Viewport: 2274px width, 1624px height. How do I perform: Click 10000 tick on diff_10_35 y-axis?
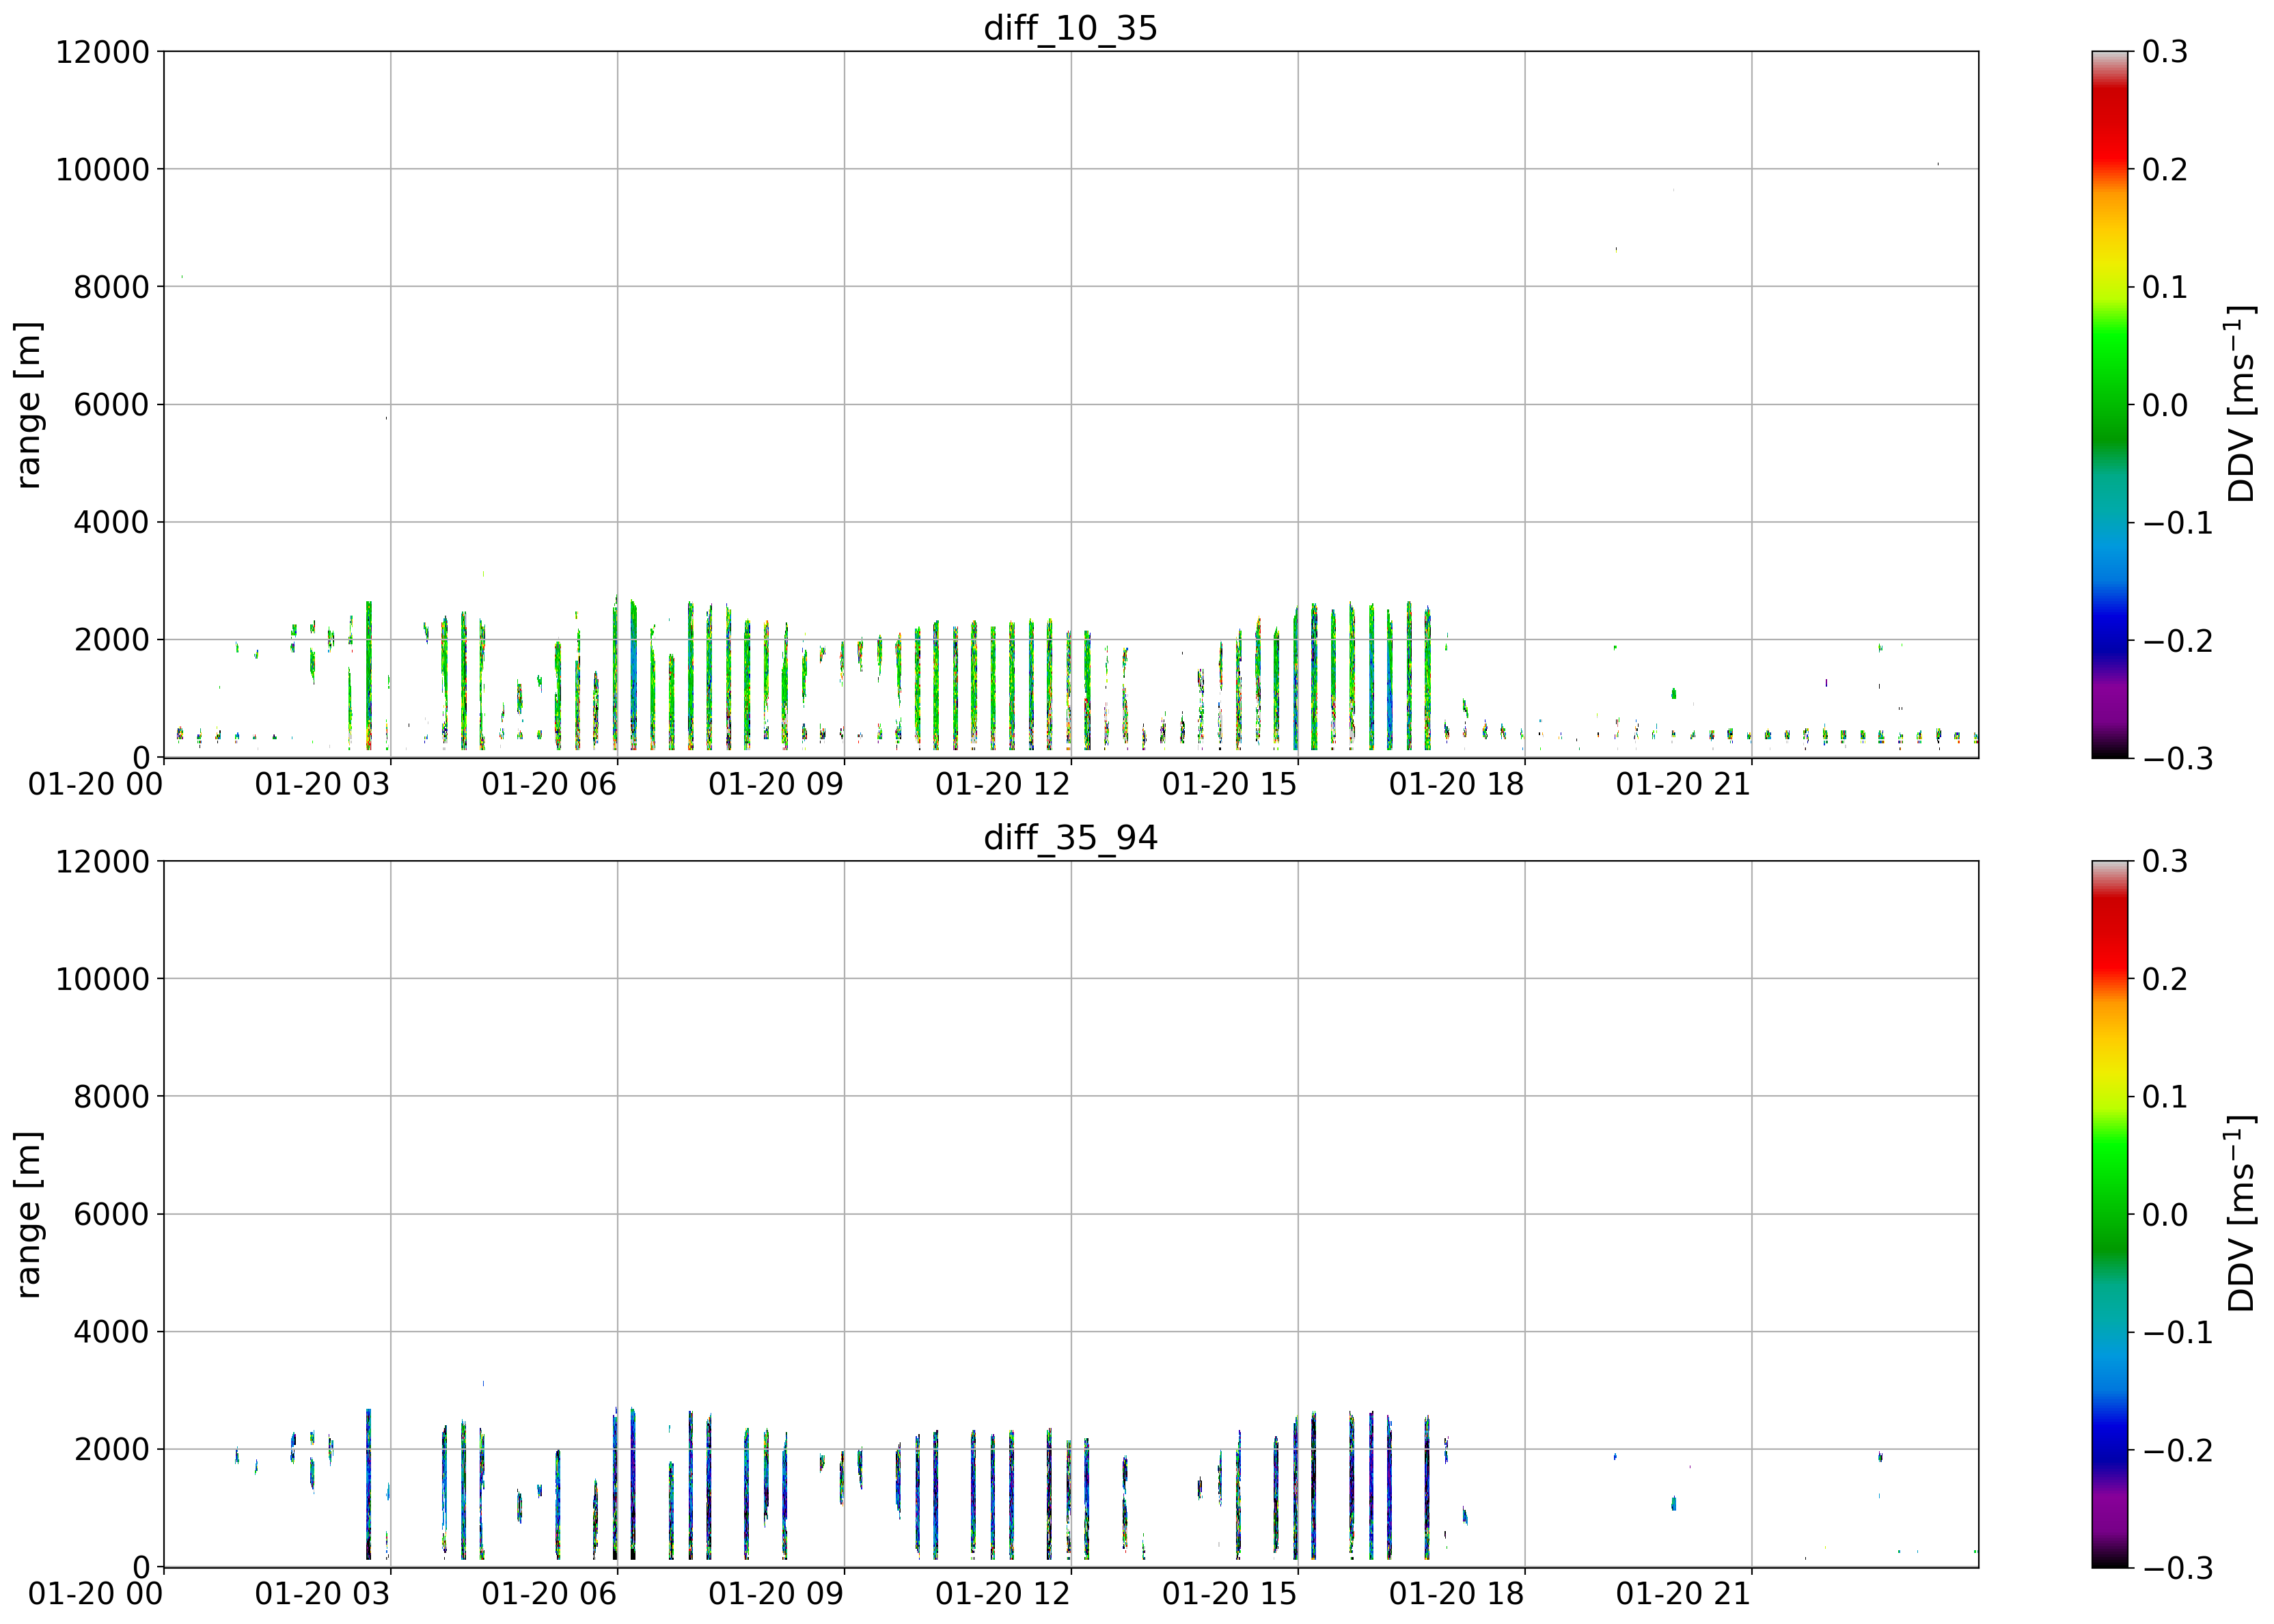pyautogui.click(x=102, y=169)
